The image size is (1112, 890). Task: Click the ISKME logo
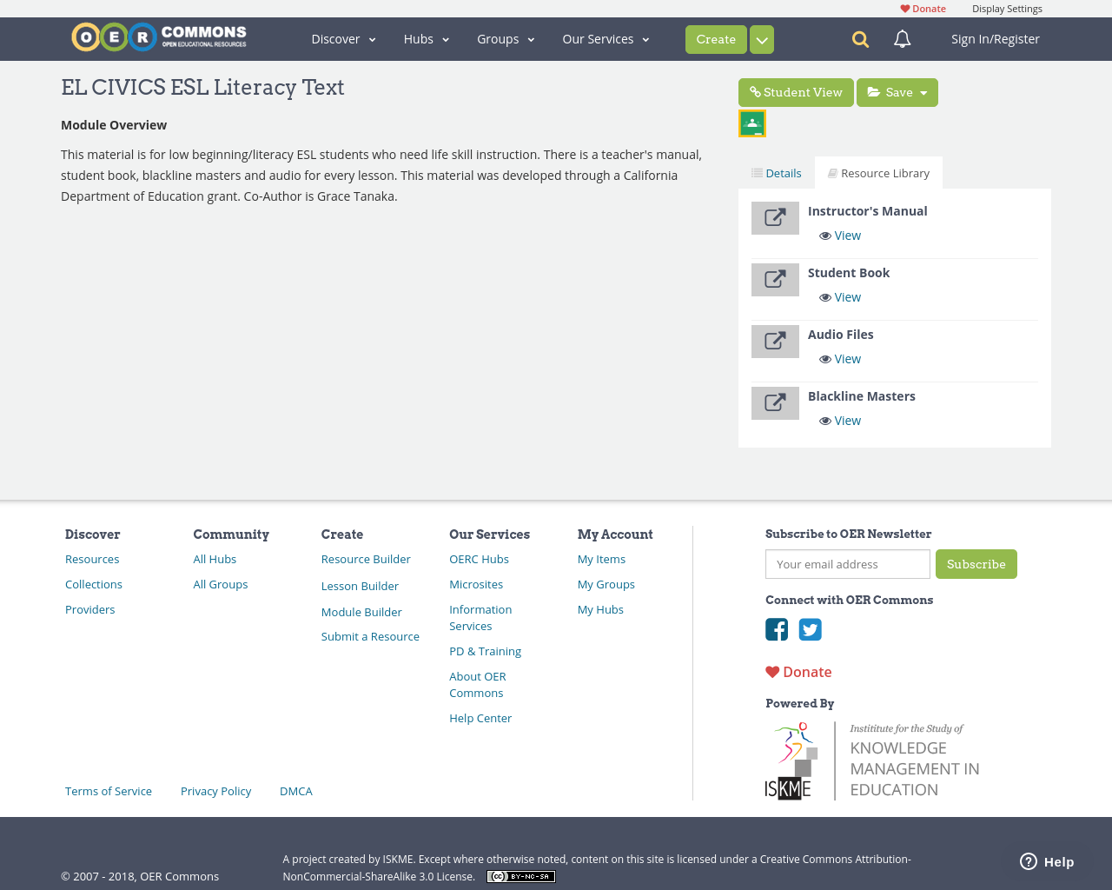click(872, 760)
